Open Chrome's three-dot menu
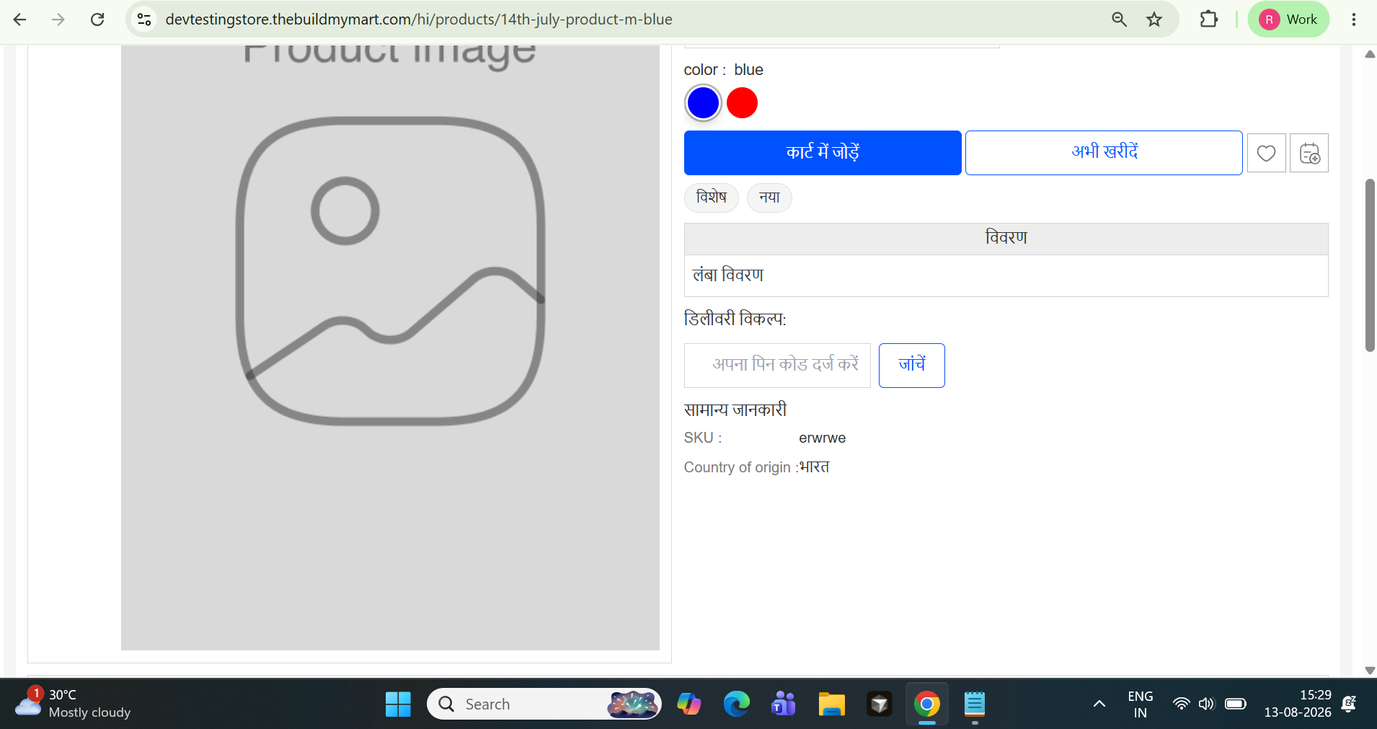1377x729 pixels. coord(1354,19)
